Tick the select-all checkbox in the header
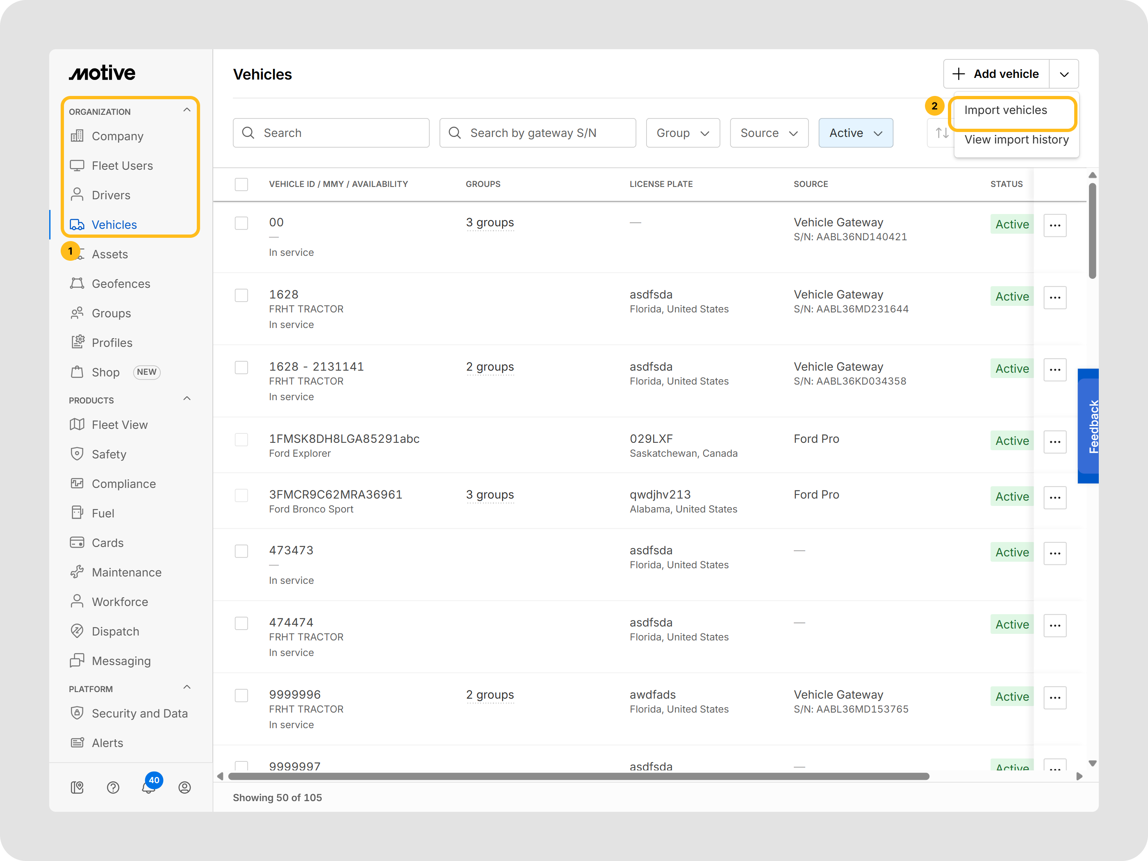 click(241, 184)
